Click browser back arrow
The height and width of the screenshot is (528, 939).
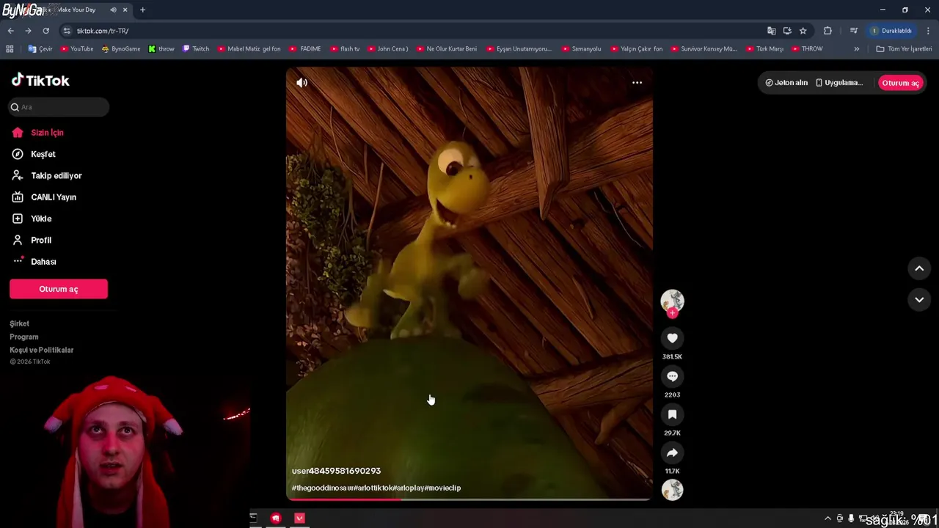point(10,31)
